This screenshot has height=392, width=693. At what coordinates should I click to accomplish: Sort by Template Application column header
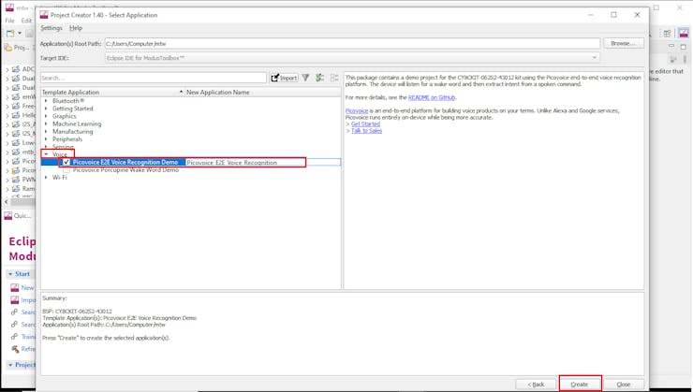pos(112,93)
